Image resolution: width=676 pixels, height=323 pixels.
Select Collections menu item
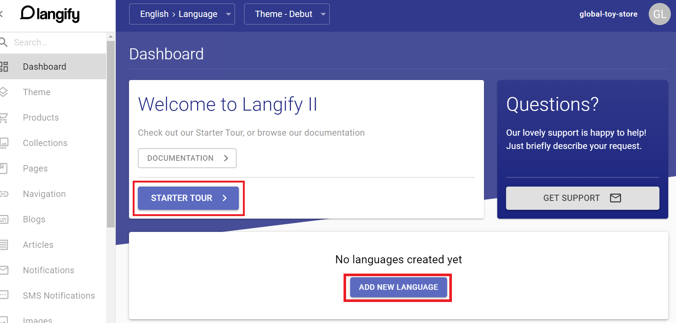[x=53, y=143]
